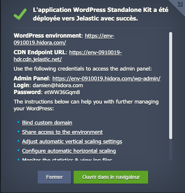Open the Admin Panel wp-admin link
The height and width of the screenshot is (193, 185).
[x=106, y=78]
